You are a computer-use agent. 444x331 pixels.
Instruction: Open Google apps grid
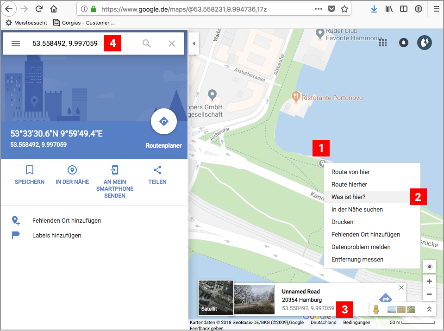coord(383,43)
